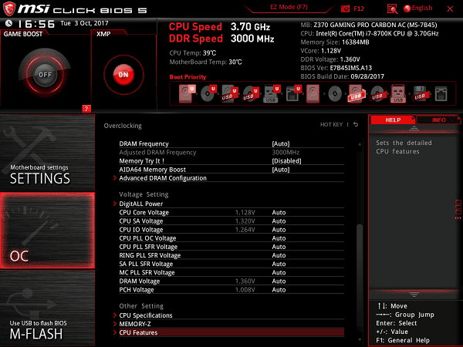Image resolution: width=463 pixels, height=347 pixels.
Task: Click the side tab handle on help panel's right edge
Action: pos(458,209)
